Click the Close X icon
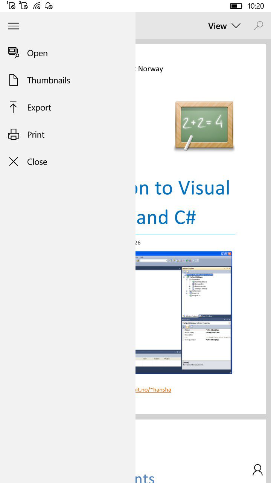Viewport: 271px width, 483px height. [x=14, y=162]
